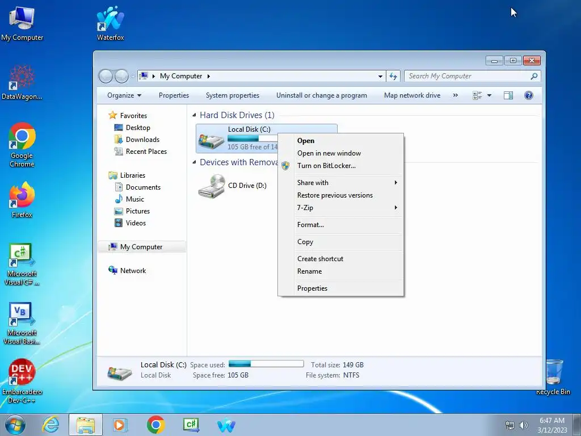Open the view options dropdown arrow
Screen dimensions: 581x436
[489, 95]
